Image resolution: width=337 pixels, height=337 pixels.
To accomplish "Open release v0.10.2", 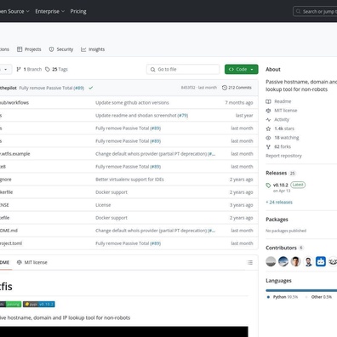I will pyautogui.click(x=281, y=185).
